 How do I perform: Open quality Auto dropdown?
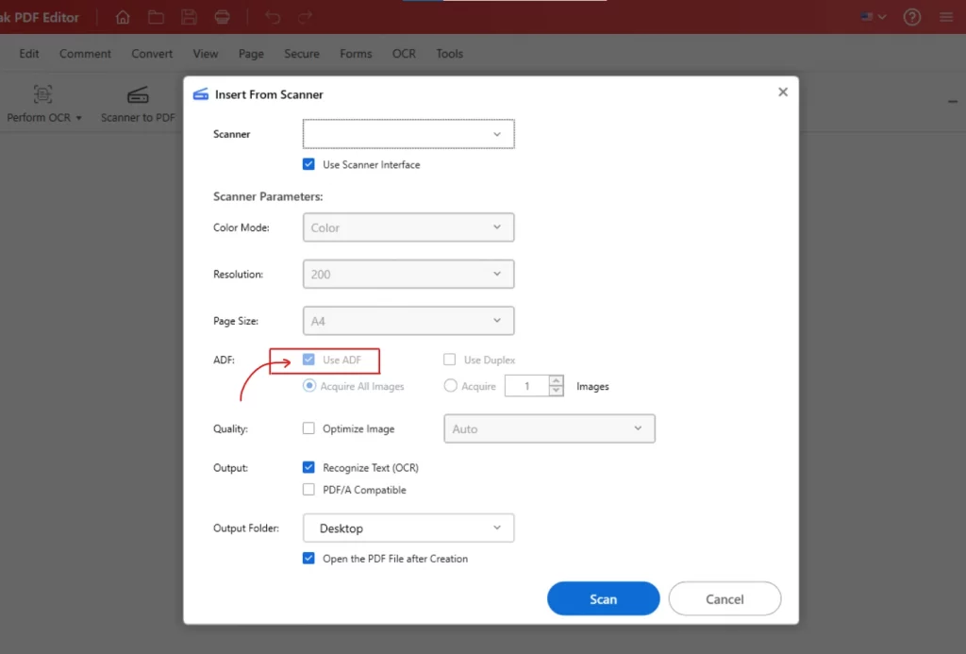pyautogui.click(x=549, y=428)
